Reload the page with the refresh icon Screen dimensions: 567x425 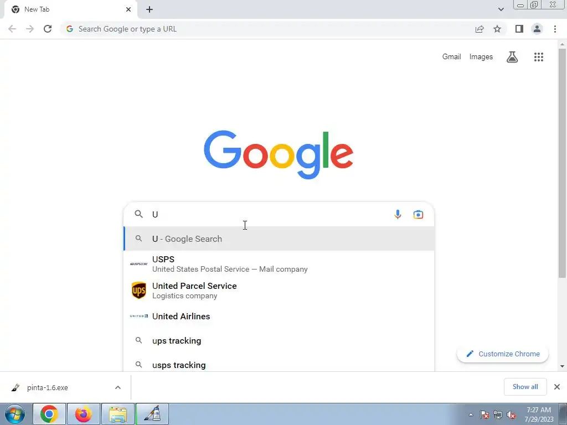48,29
